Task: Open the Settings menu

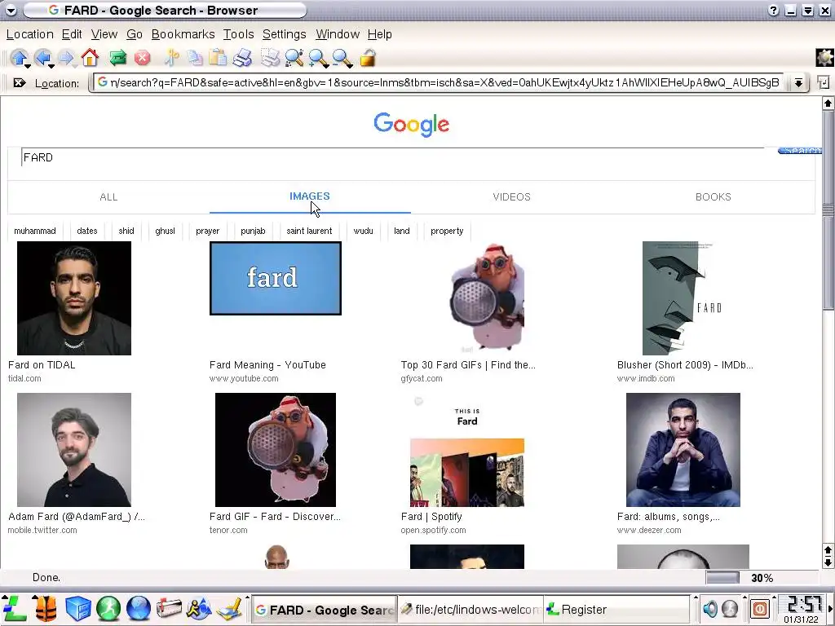Action: click(x=285, y=34)
